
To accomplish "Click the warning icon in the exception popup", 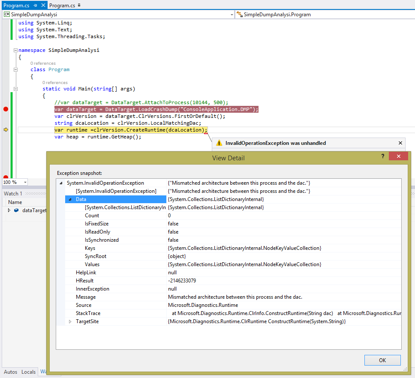I will tap(219, 143).
